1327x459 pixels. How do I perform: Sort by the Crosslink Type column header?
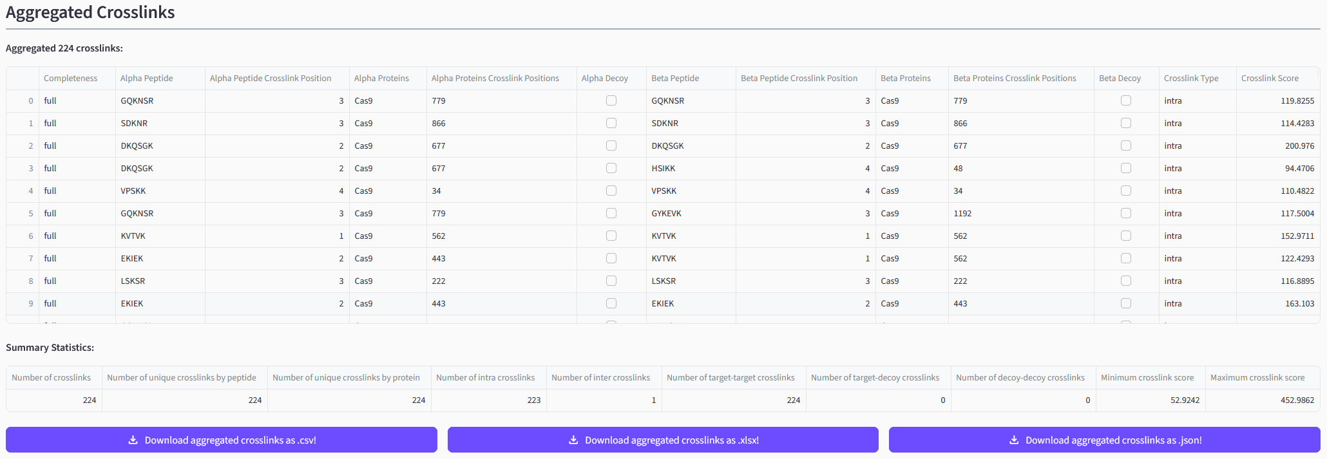(x=1191, y=79)
